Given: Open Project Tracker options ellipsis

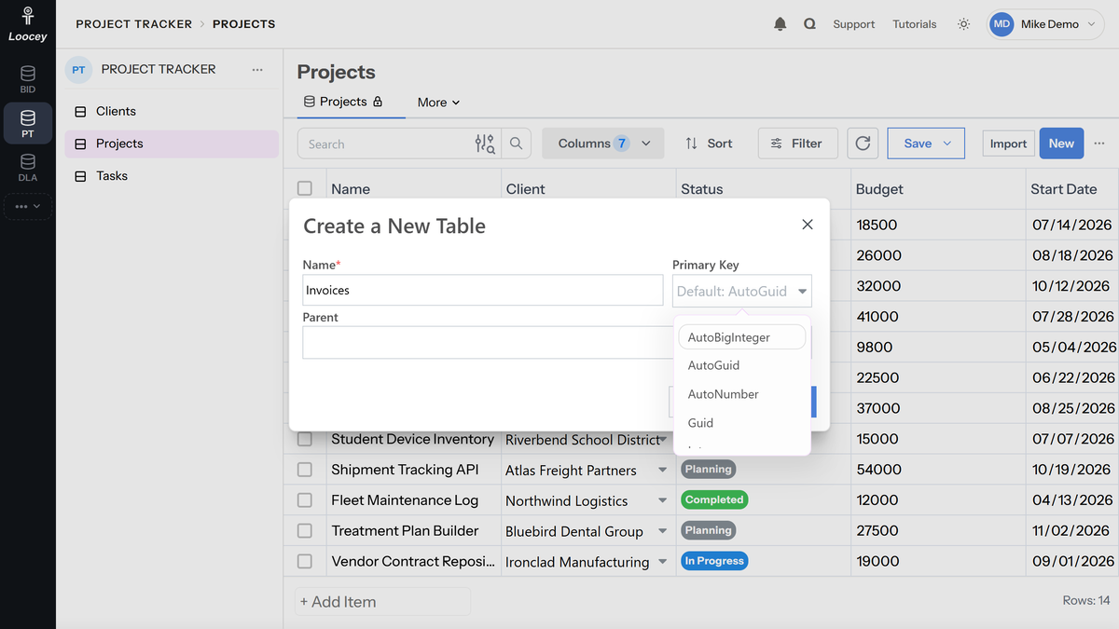Looking at the screenshot, I should [x=257, y=70].
